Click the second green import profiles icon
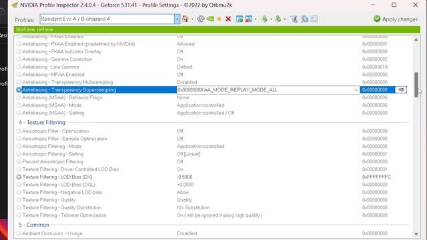 tap(278, 19)
